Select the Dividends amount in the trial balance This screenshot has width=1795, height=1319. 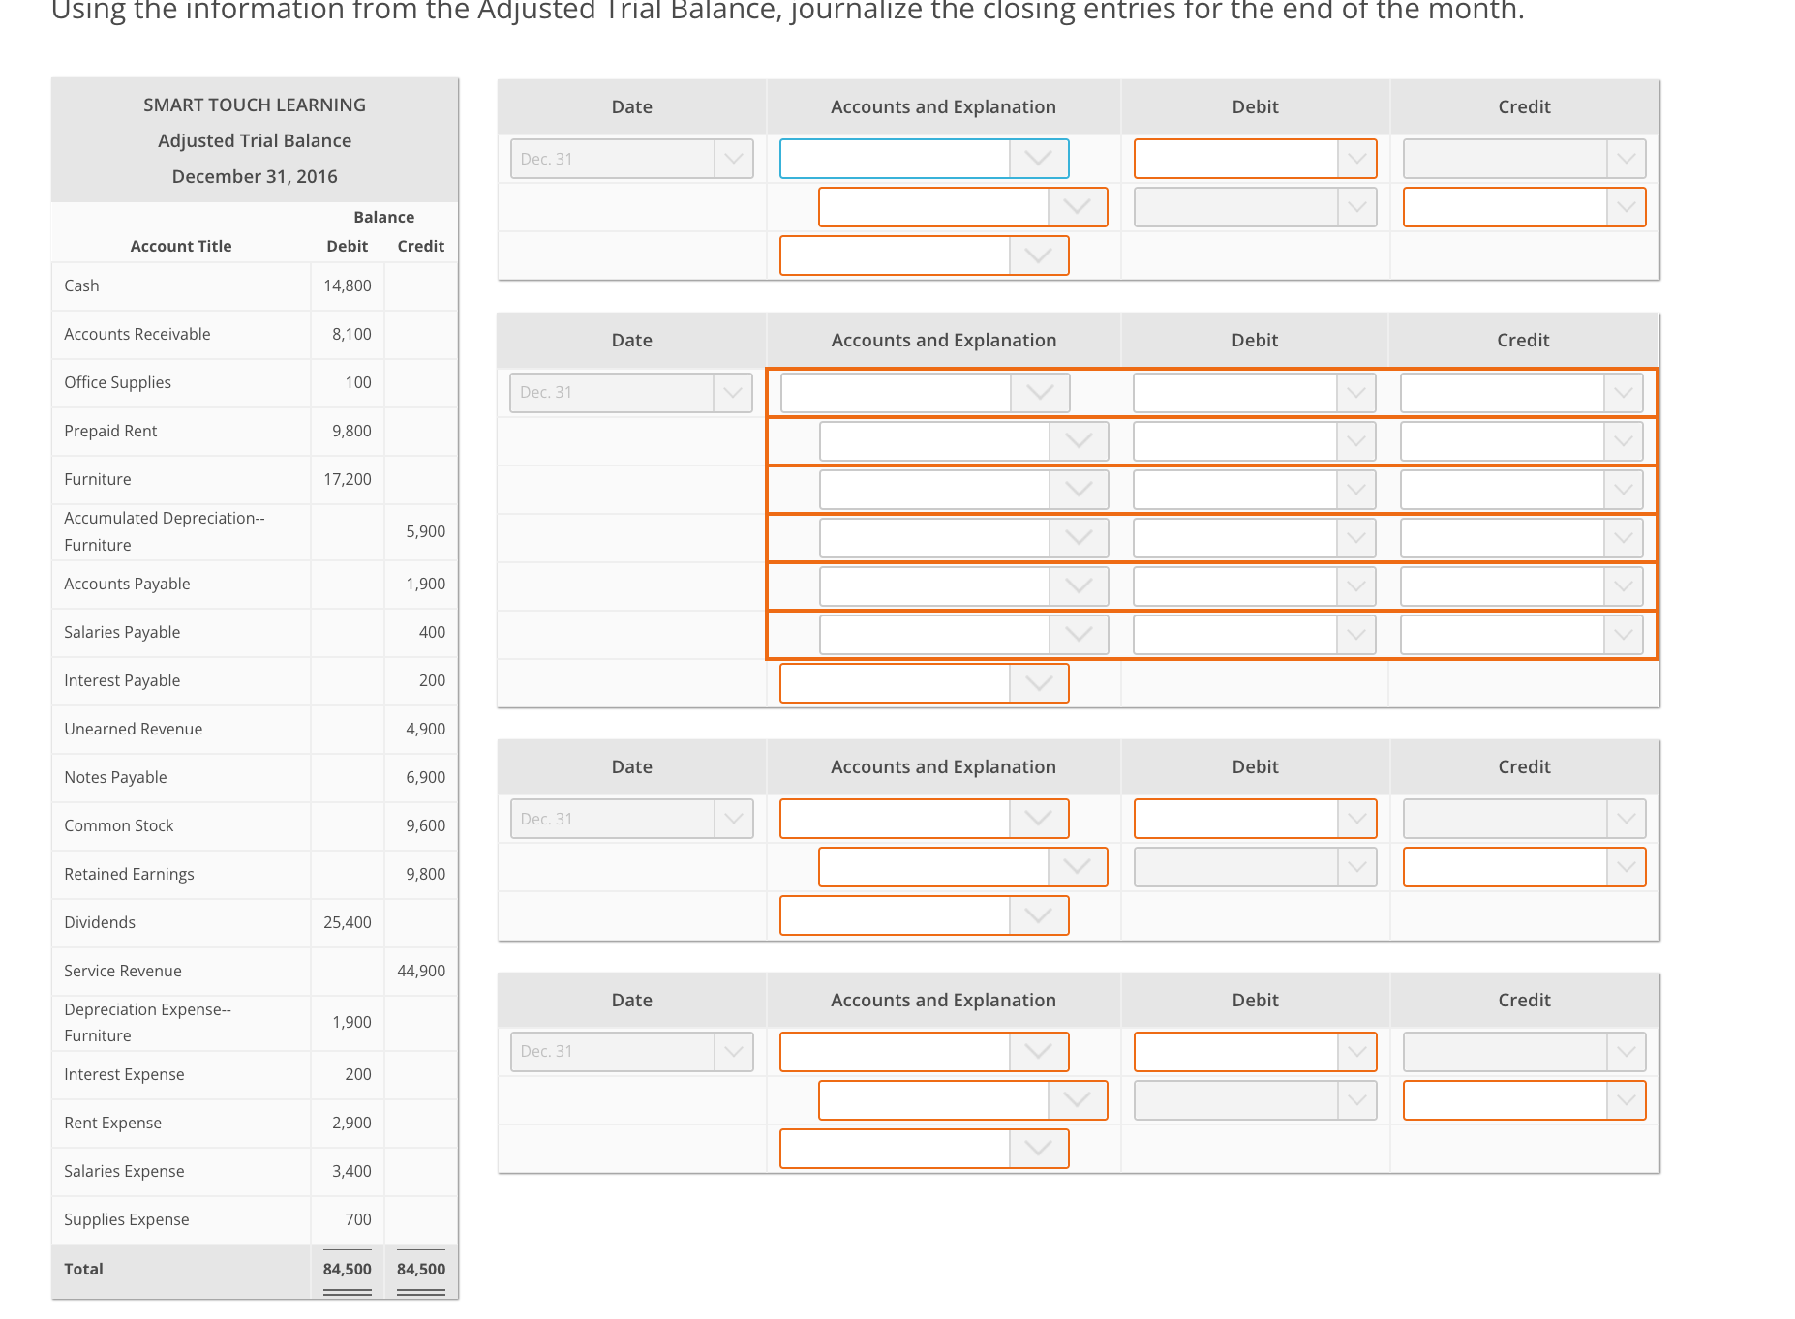(x=347, y=922)
